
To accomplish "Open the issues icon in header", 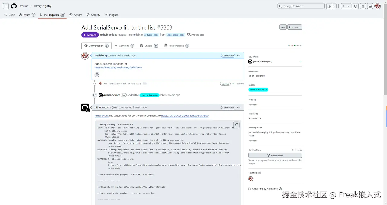I will (x=356, y=6).
